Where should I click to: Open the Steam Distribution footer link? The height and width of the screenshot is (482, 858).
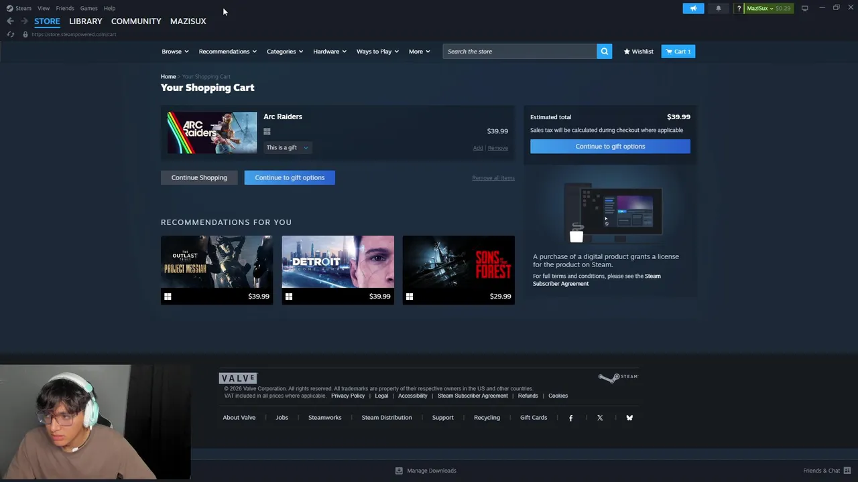(x=387, y=418)
